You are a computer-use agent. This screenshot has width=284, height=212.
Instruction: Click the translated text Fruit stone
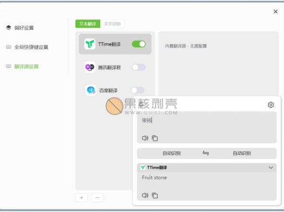[155, 178]
